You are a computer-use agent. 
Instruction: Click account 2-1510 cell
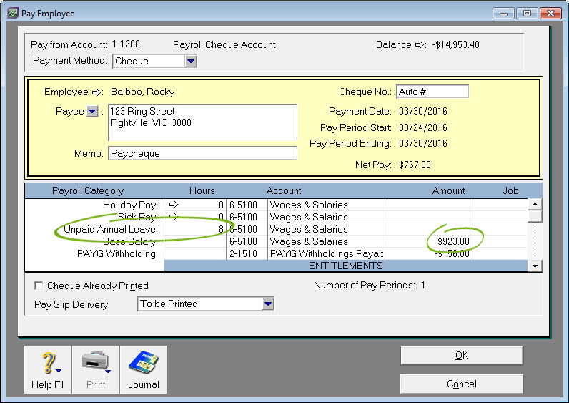click(x=247, y=253)
